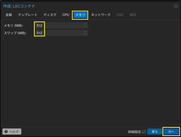Increase the スワップ (MiB) value with up arrow
The width and height of the screenshot is (181, 137).
click(85, 32)
